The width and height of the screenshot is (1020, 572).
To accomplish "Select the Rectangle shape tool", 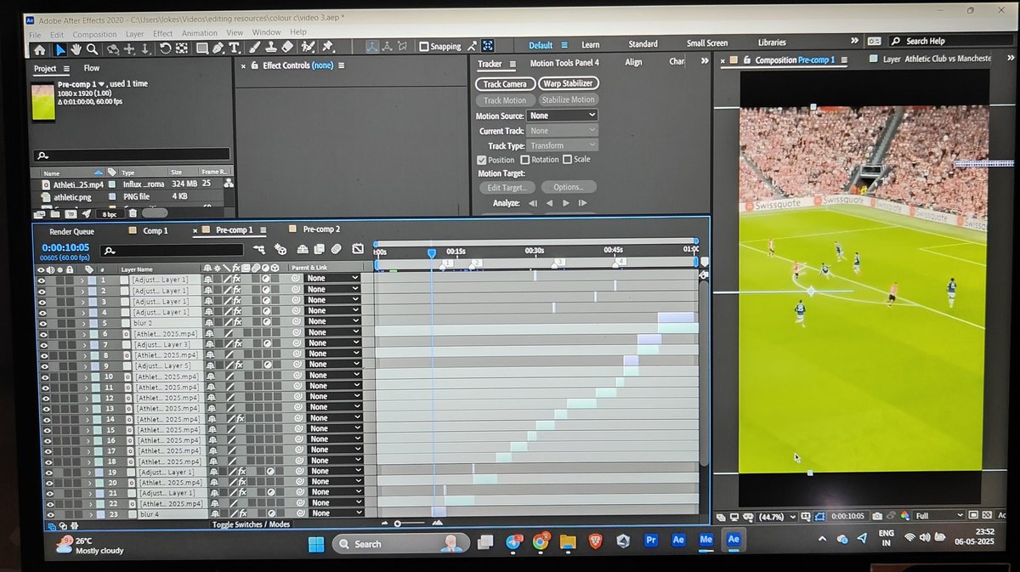I will coord(202,49).
